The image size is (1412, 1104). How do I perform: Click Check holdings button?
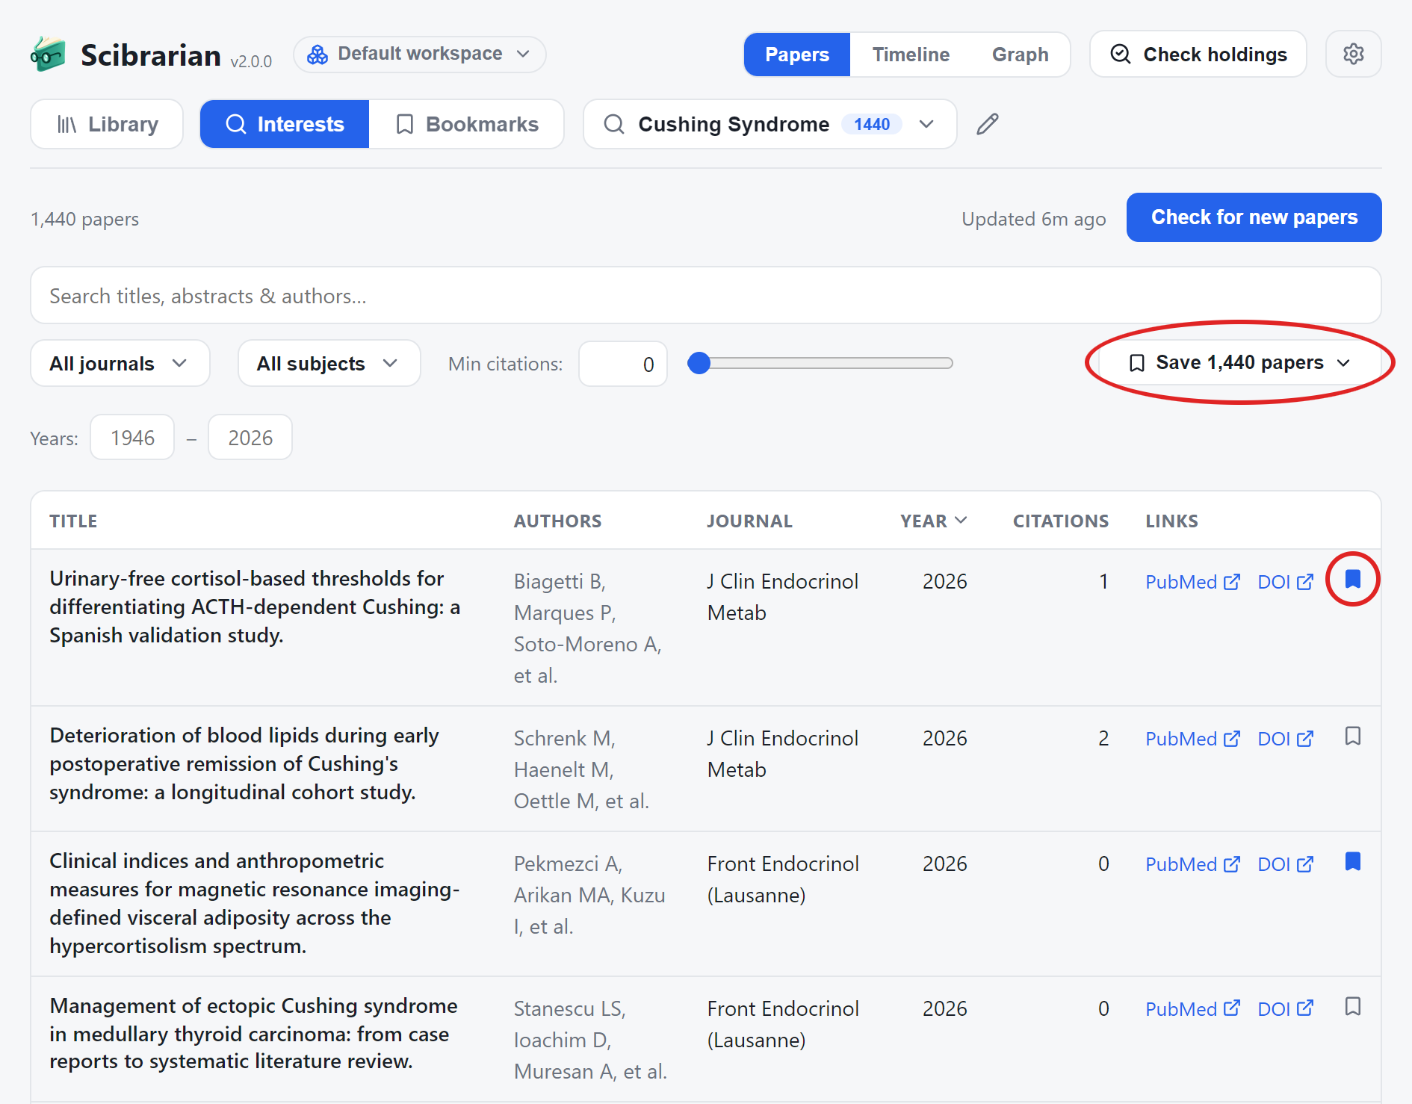(x=1198, y=54)
